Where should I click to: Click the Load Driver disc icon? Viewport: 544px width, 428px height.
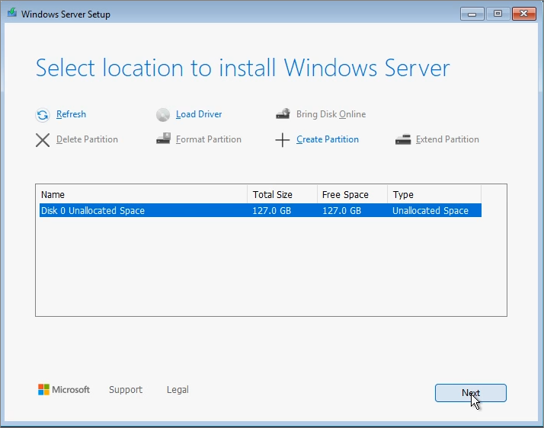pos(163,115)
